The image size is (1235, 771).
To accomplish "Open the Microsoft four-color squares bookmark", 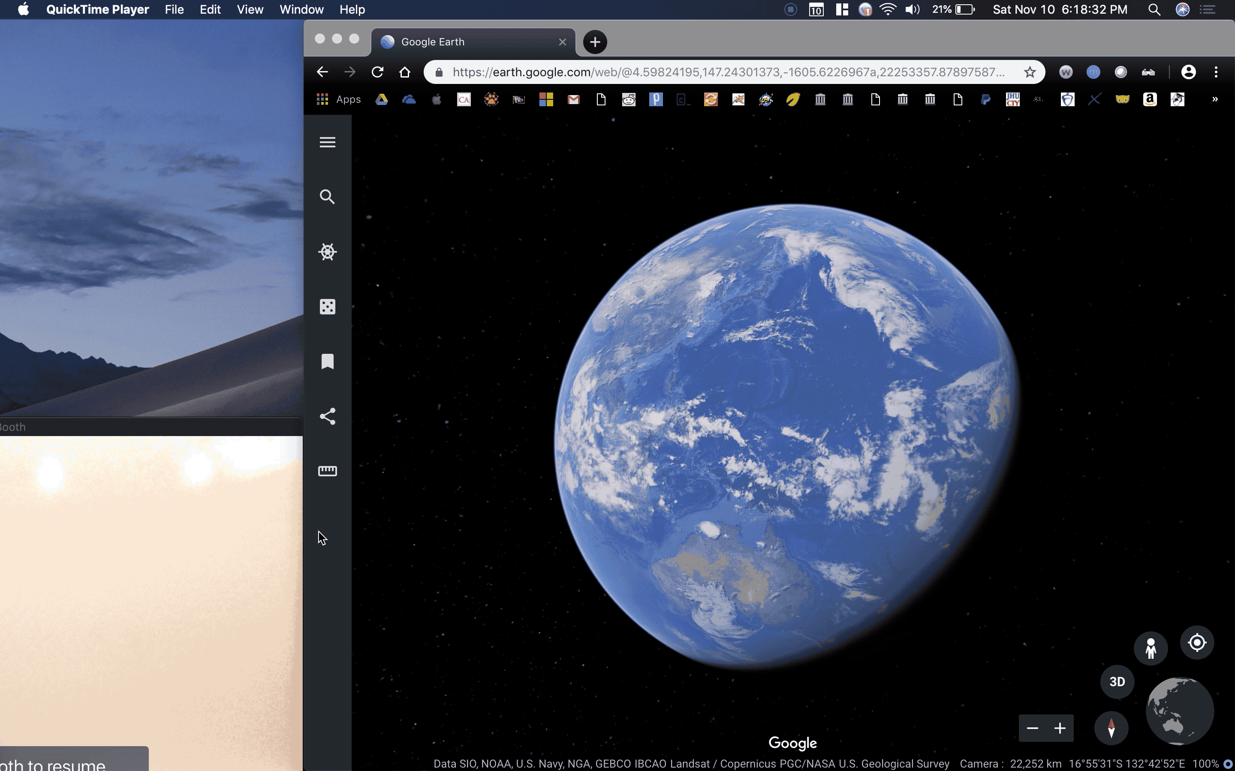I will 546,99.
